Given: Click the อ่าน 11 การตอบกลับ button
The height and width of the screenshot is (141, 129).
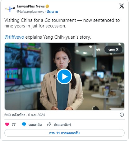Looking at the screenshot, I should 64,133.
